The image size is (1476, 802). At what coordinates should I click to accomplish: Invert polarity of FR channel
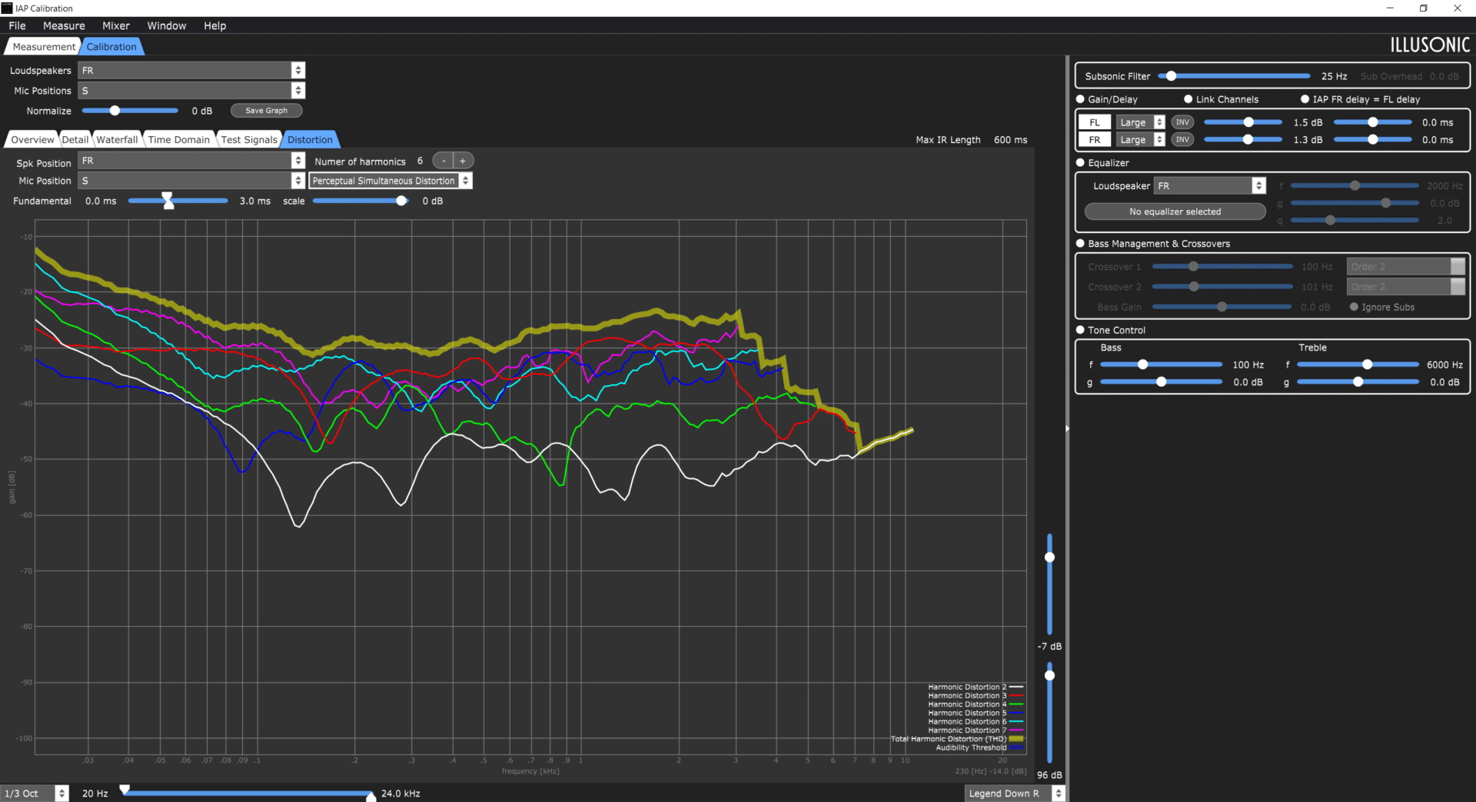point(1182,139)
